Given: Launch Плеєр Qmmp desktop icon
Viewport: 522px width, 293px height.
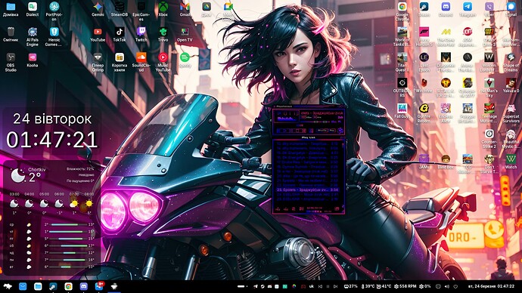Looking at the screenshot, I should pos(98,62).
